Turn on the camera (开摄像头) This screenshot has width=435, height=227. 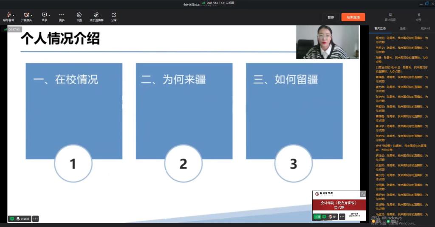click(26, 15)
